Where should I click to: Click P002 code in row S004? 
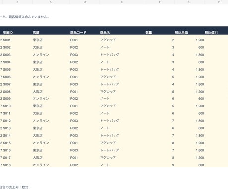pos(74,62)
